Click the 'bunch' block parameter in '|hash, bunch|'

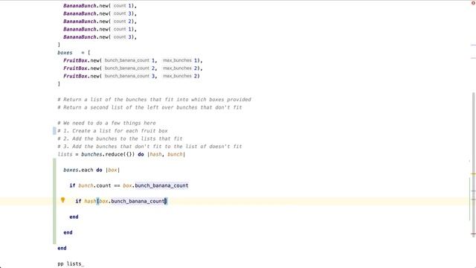(176, 154)
